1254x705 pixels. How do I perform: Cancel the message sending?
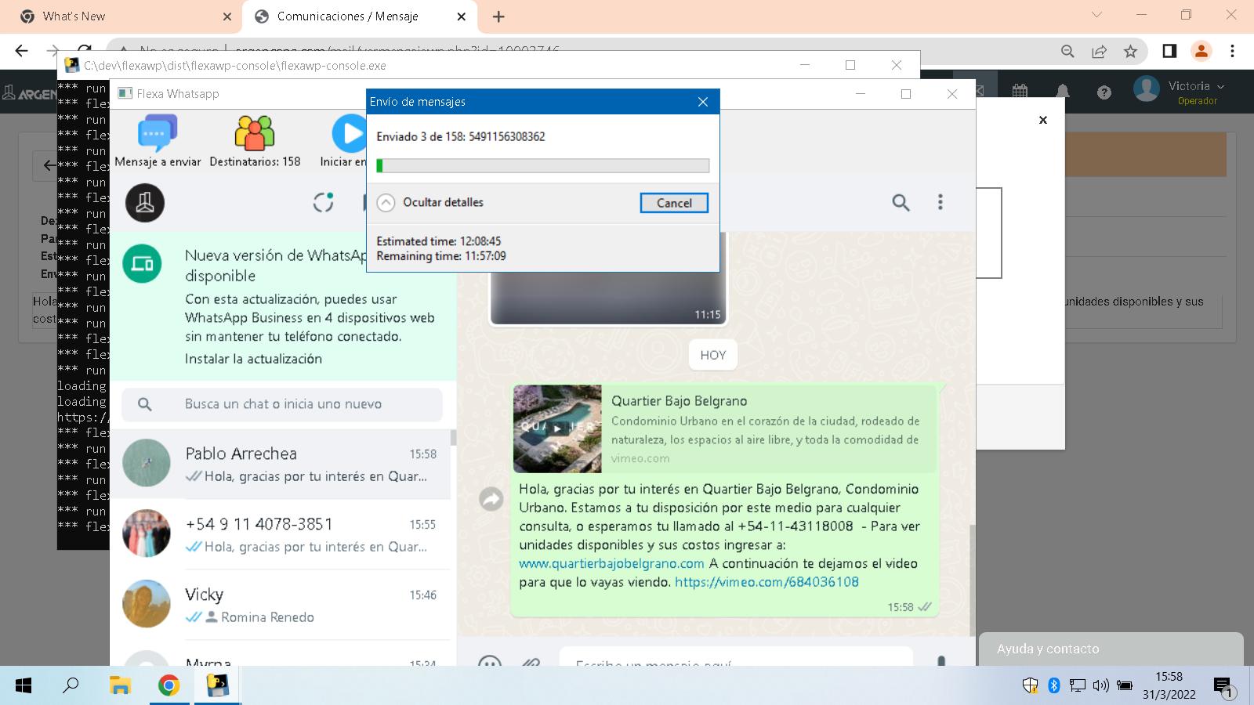[x=674, y=203]
